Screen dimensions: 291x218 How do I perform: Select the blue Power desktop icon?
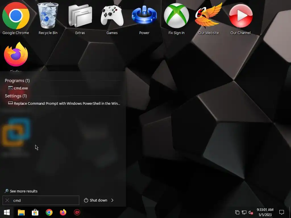pos(144,18)
